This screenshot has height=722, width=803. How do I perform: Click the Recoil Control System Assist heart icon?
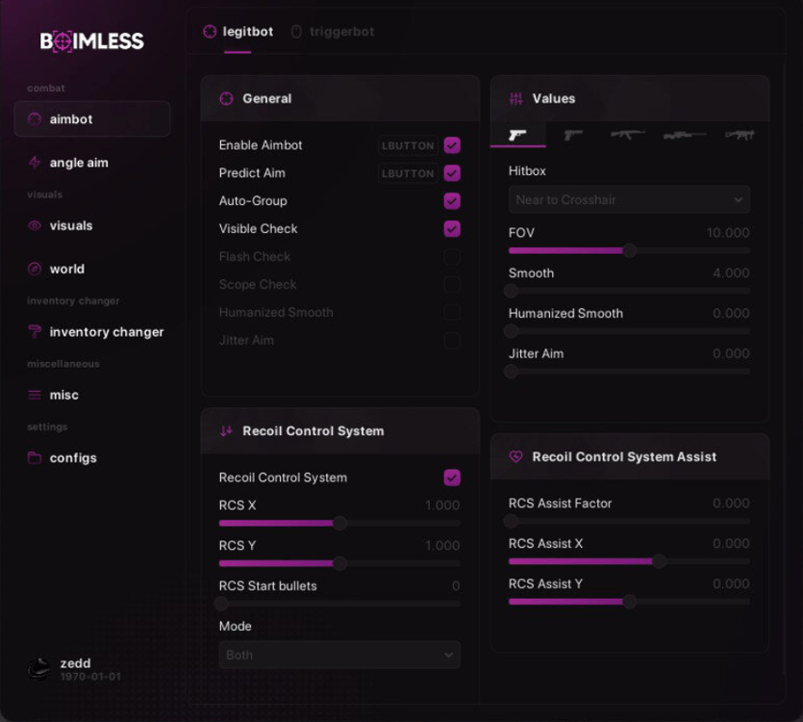click(515, 456)
